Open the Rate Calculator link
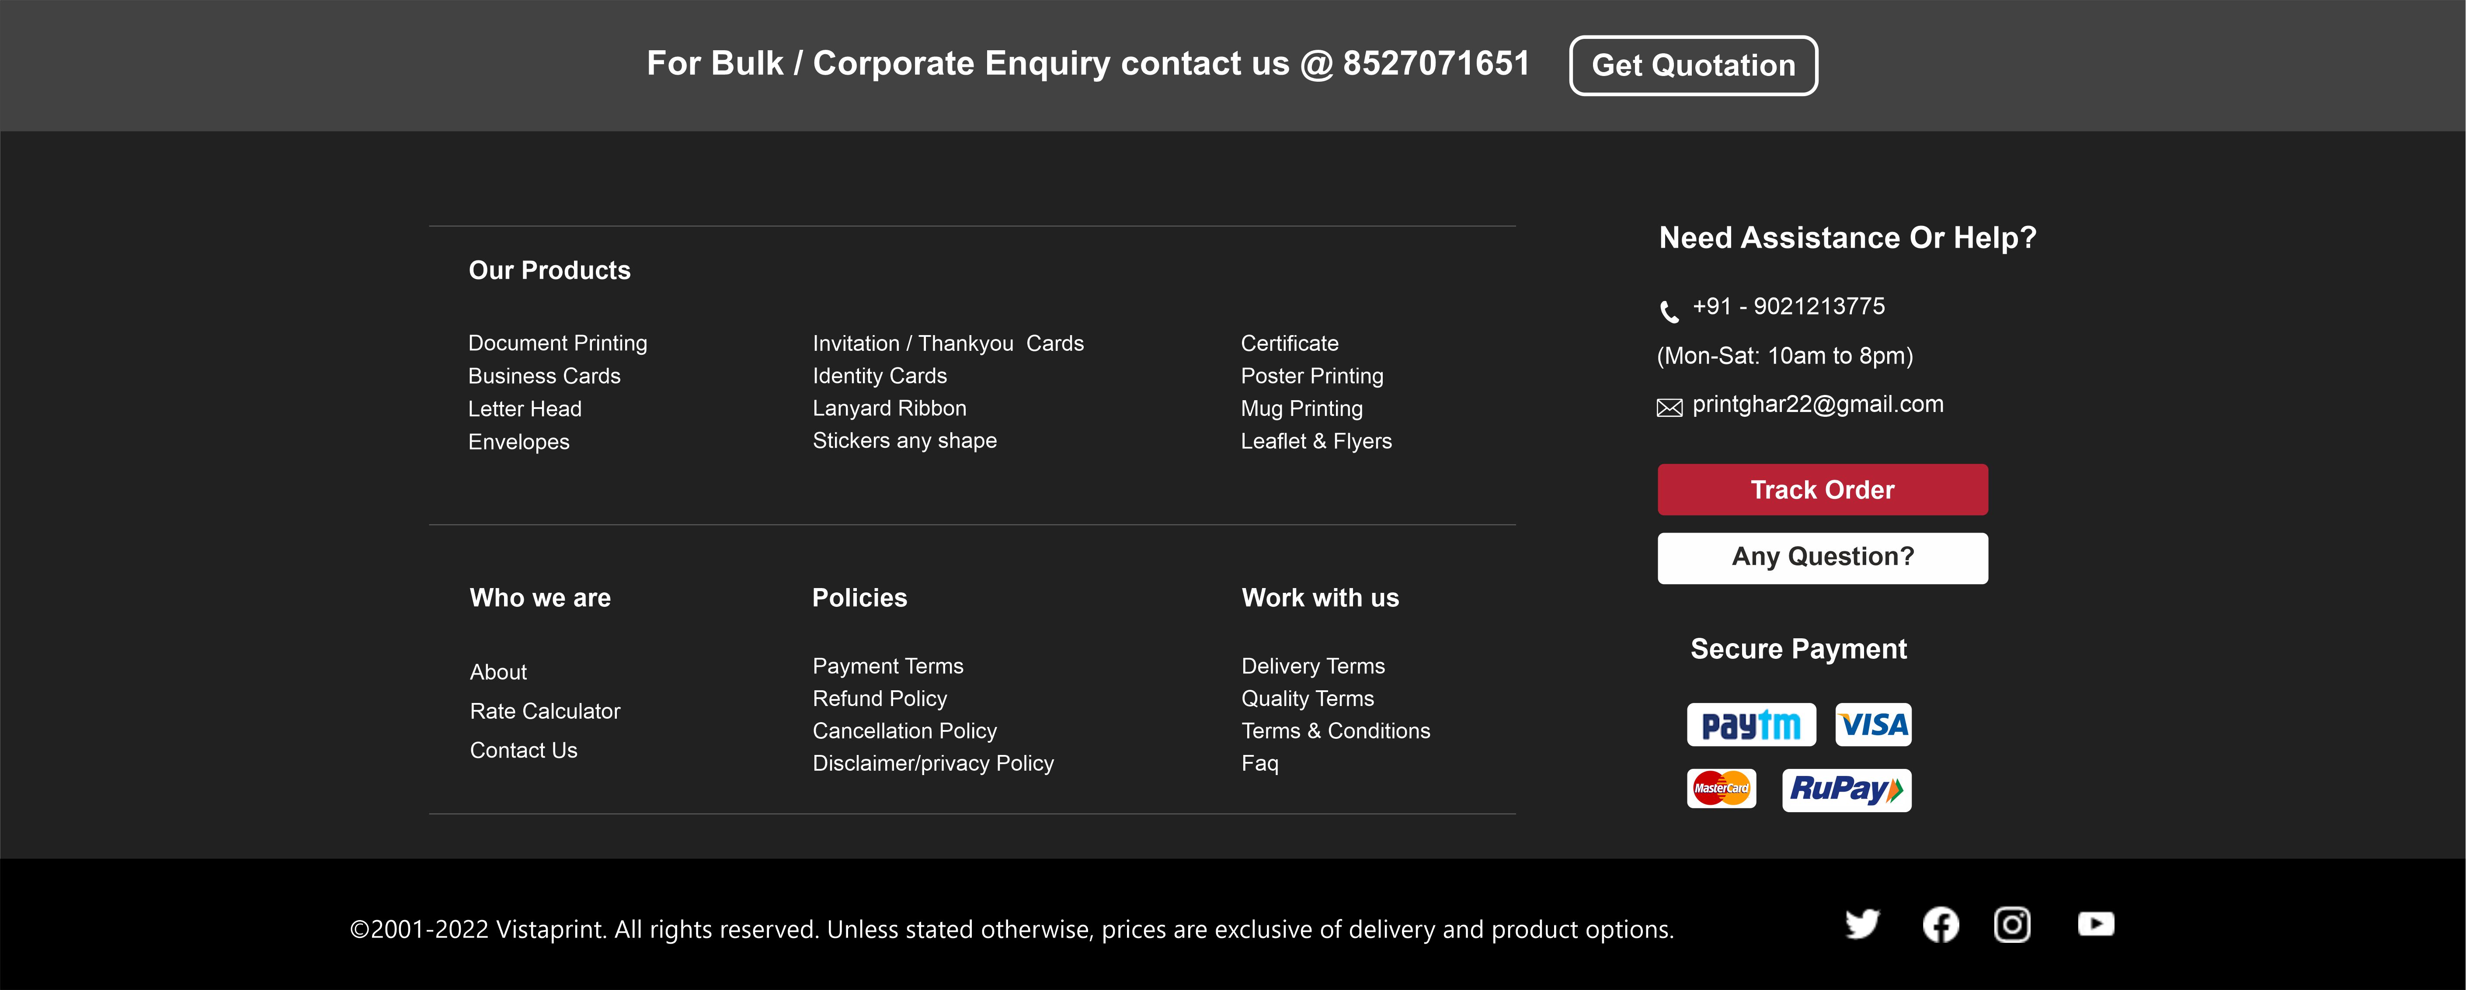Image resolution: width=2466 pixels, height=990 pixels. point(545,712)
